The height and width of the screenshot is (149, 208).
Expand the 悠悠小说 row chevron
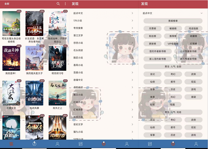(x=132, y=43)
